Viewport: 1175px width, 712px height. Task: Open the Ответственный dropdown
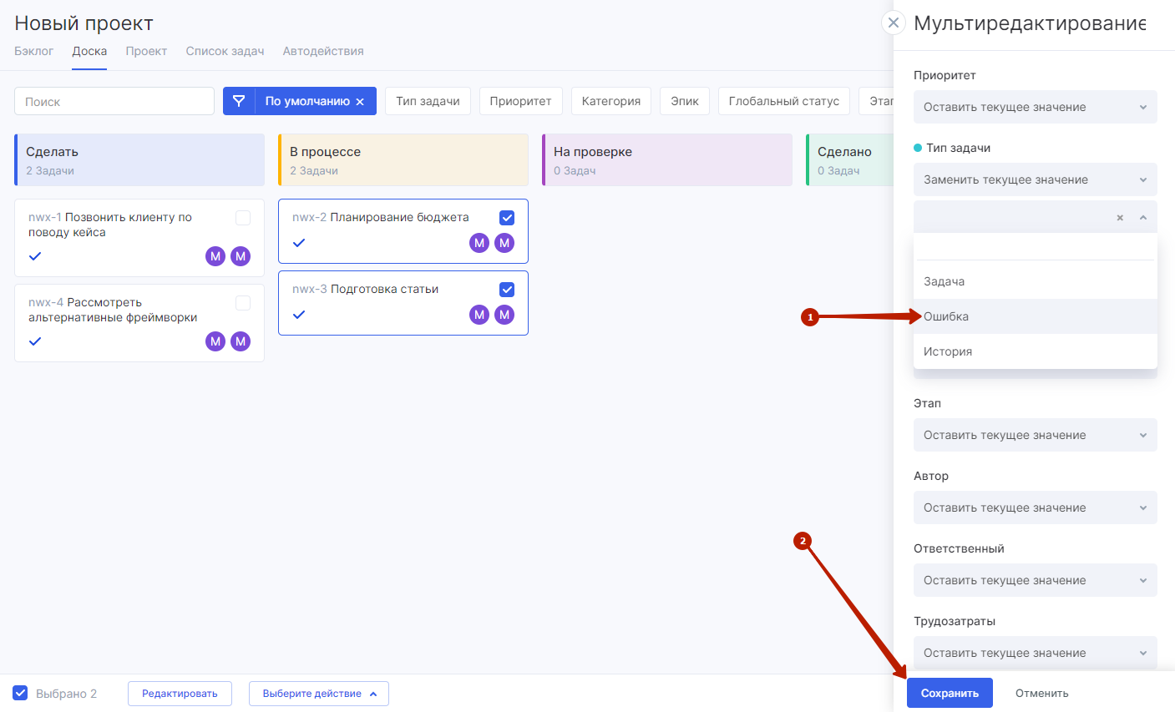pyautogui.click(x=1035, y=580)
